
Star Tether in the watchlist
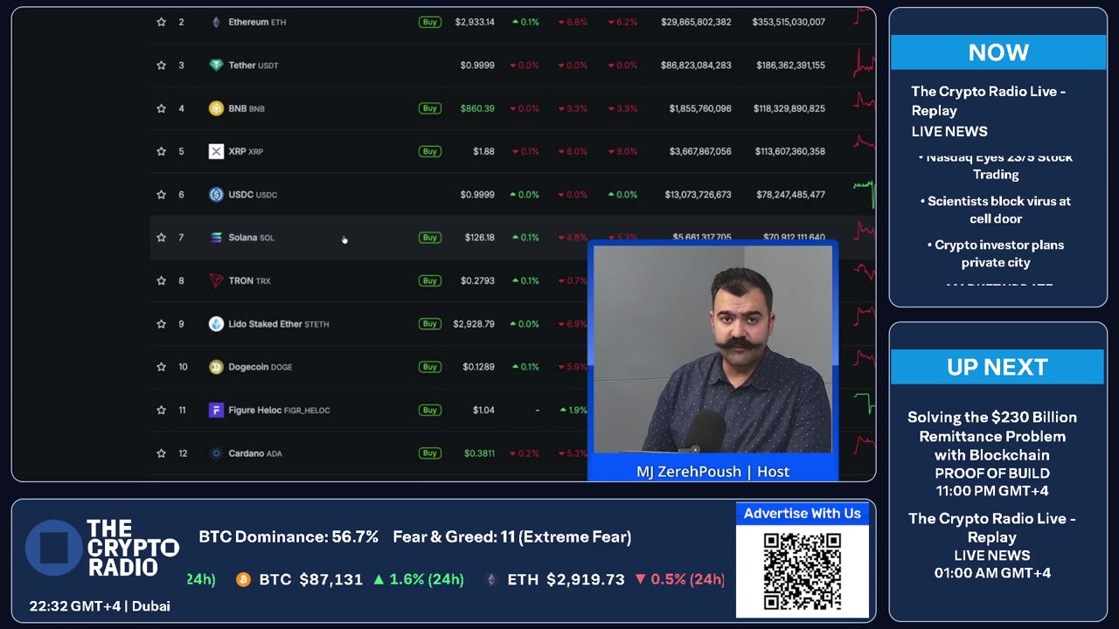(161, 65)
